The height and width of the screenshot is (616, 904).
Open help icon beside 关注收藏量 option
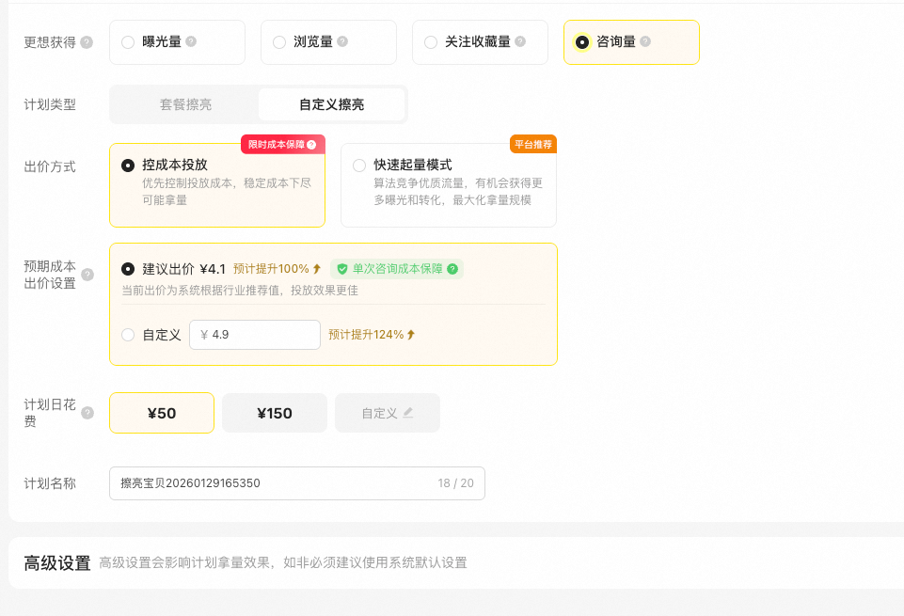coord(520,41)
